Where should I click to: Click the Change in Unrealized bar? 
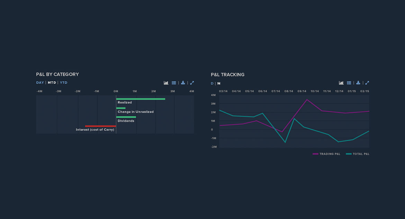click(x=121, y=108)
